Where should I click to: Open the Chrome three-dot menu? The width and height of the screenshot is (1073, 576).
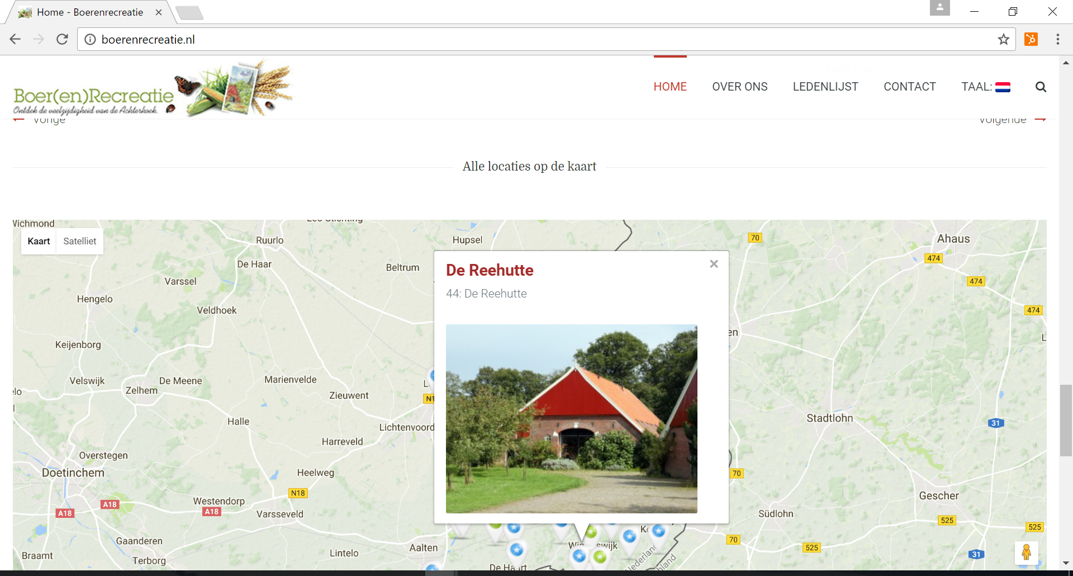1057,39
